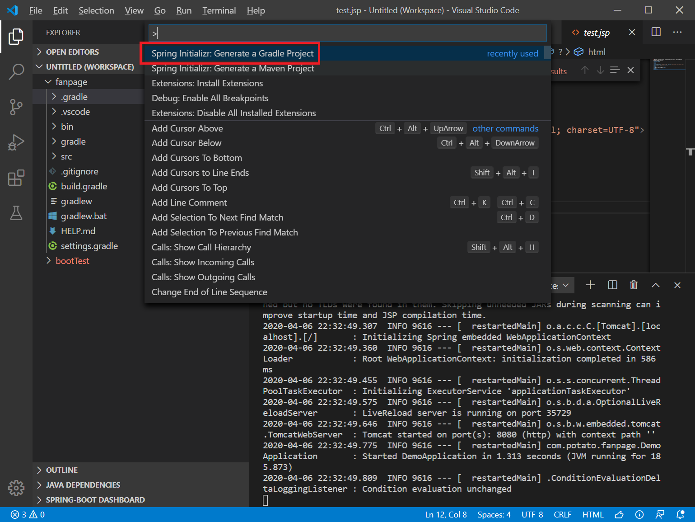Open the Test flask view
Image resolution: width=695 pixels, height=522 pixels.
pos(16,213)
